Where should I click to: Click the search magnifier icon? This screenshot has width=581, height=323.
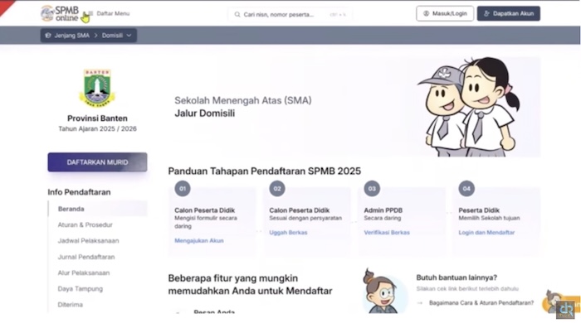(237, 14)
